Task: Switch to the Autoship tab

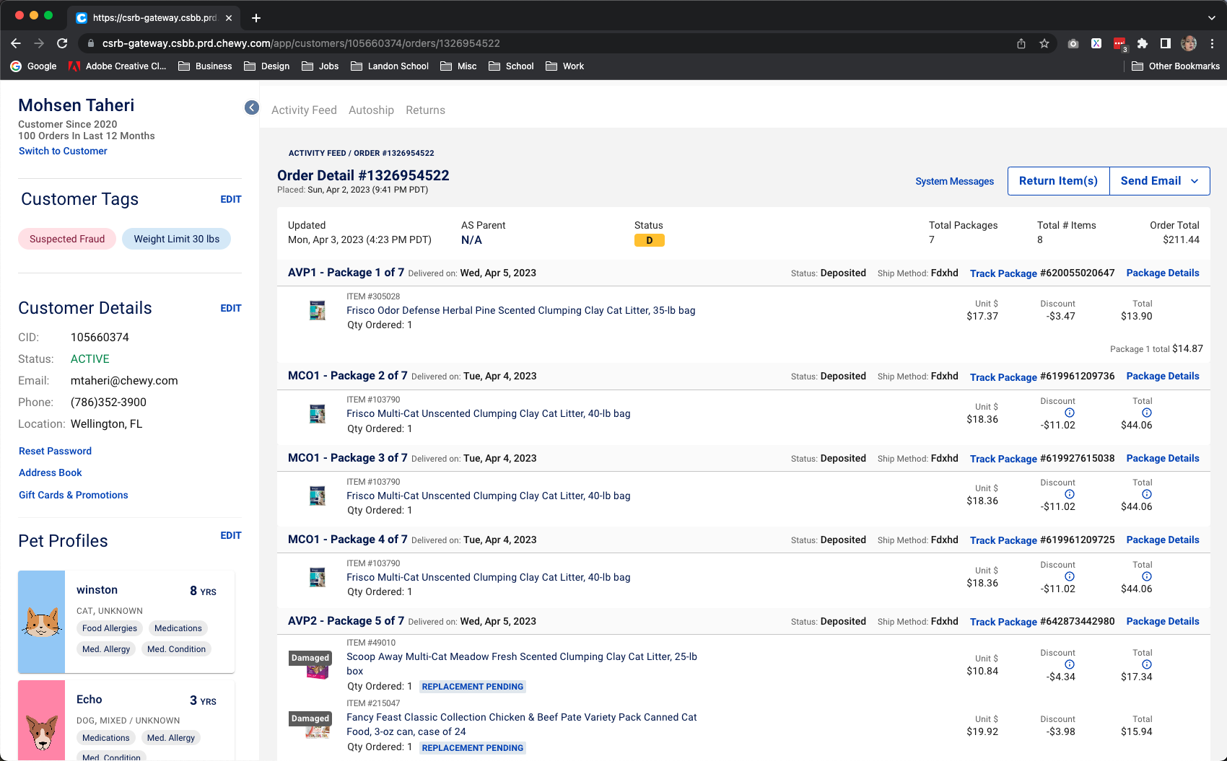Action: pos(371,110)
